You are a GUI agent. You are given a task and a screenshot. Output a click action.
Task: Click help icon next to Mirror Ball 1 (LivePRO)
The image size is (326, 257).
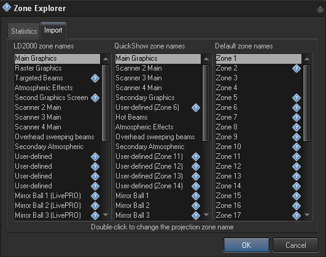click(x=95, y=196)
